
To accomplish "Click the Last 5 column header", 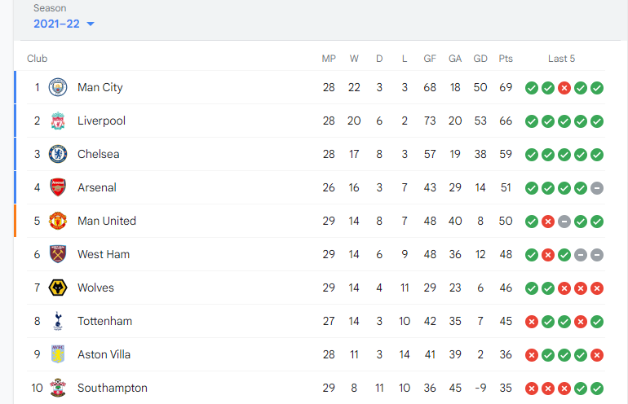I will [x=561, y=59].
